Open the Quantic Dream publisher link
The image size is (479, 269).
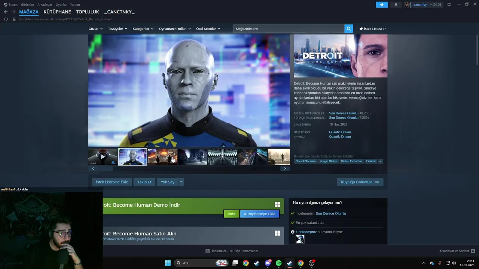(x=340, y=136)
